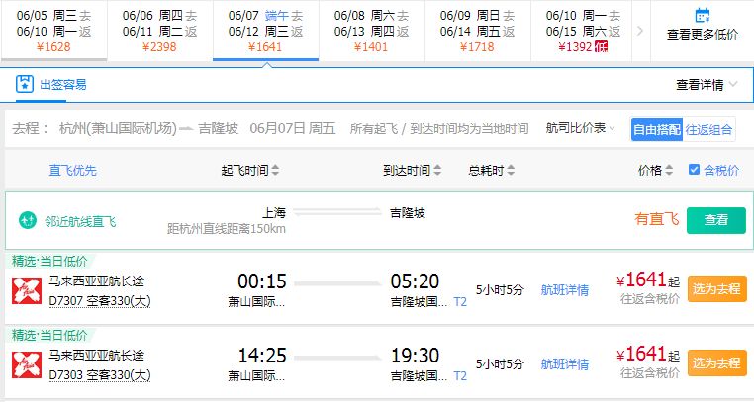Toggle the 含税价 checkbox

click(694, 169)
